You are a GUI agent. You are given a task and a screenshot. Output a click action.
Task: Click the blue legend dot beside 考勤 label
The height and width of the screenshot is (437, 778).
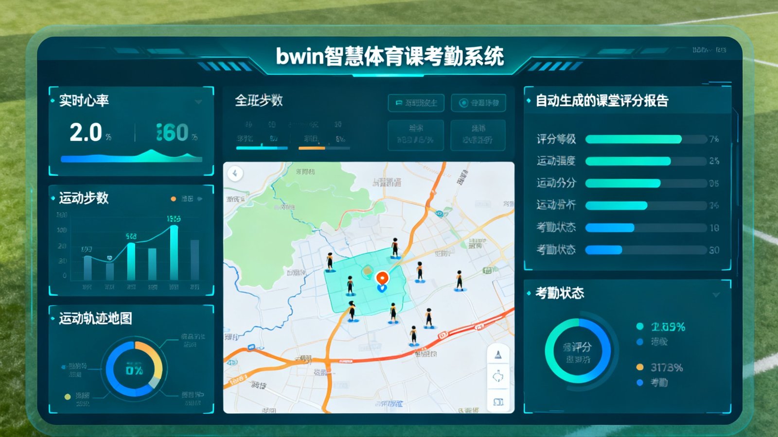pyautogui.click(x=640, y=383)
